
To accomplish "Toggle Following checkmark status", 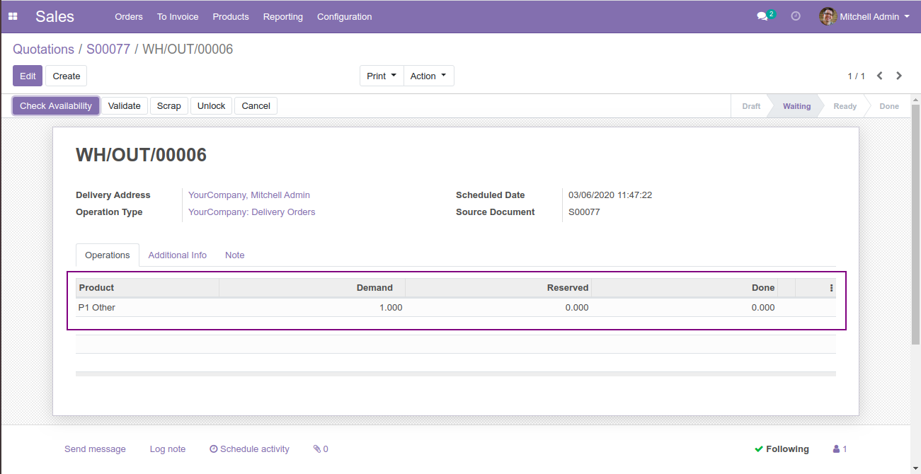I will (x=782, y=449).
